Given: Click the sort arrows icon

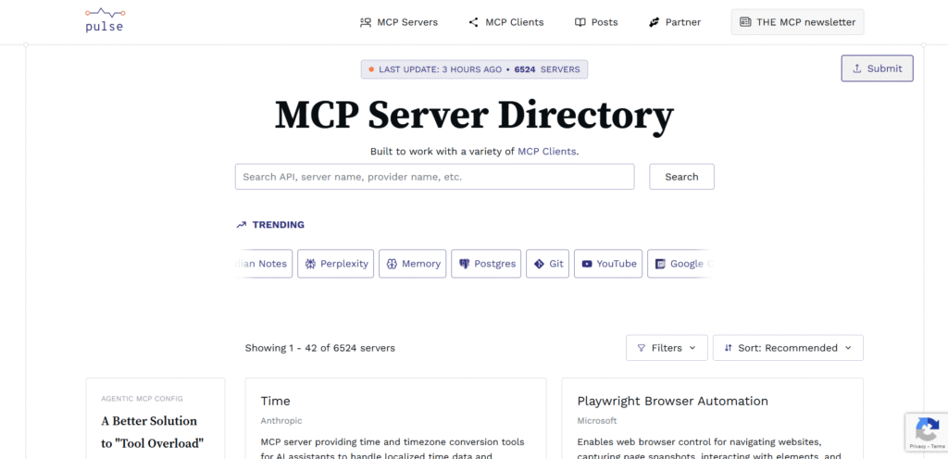Looking at the screenshot, I should point(728,348).
